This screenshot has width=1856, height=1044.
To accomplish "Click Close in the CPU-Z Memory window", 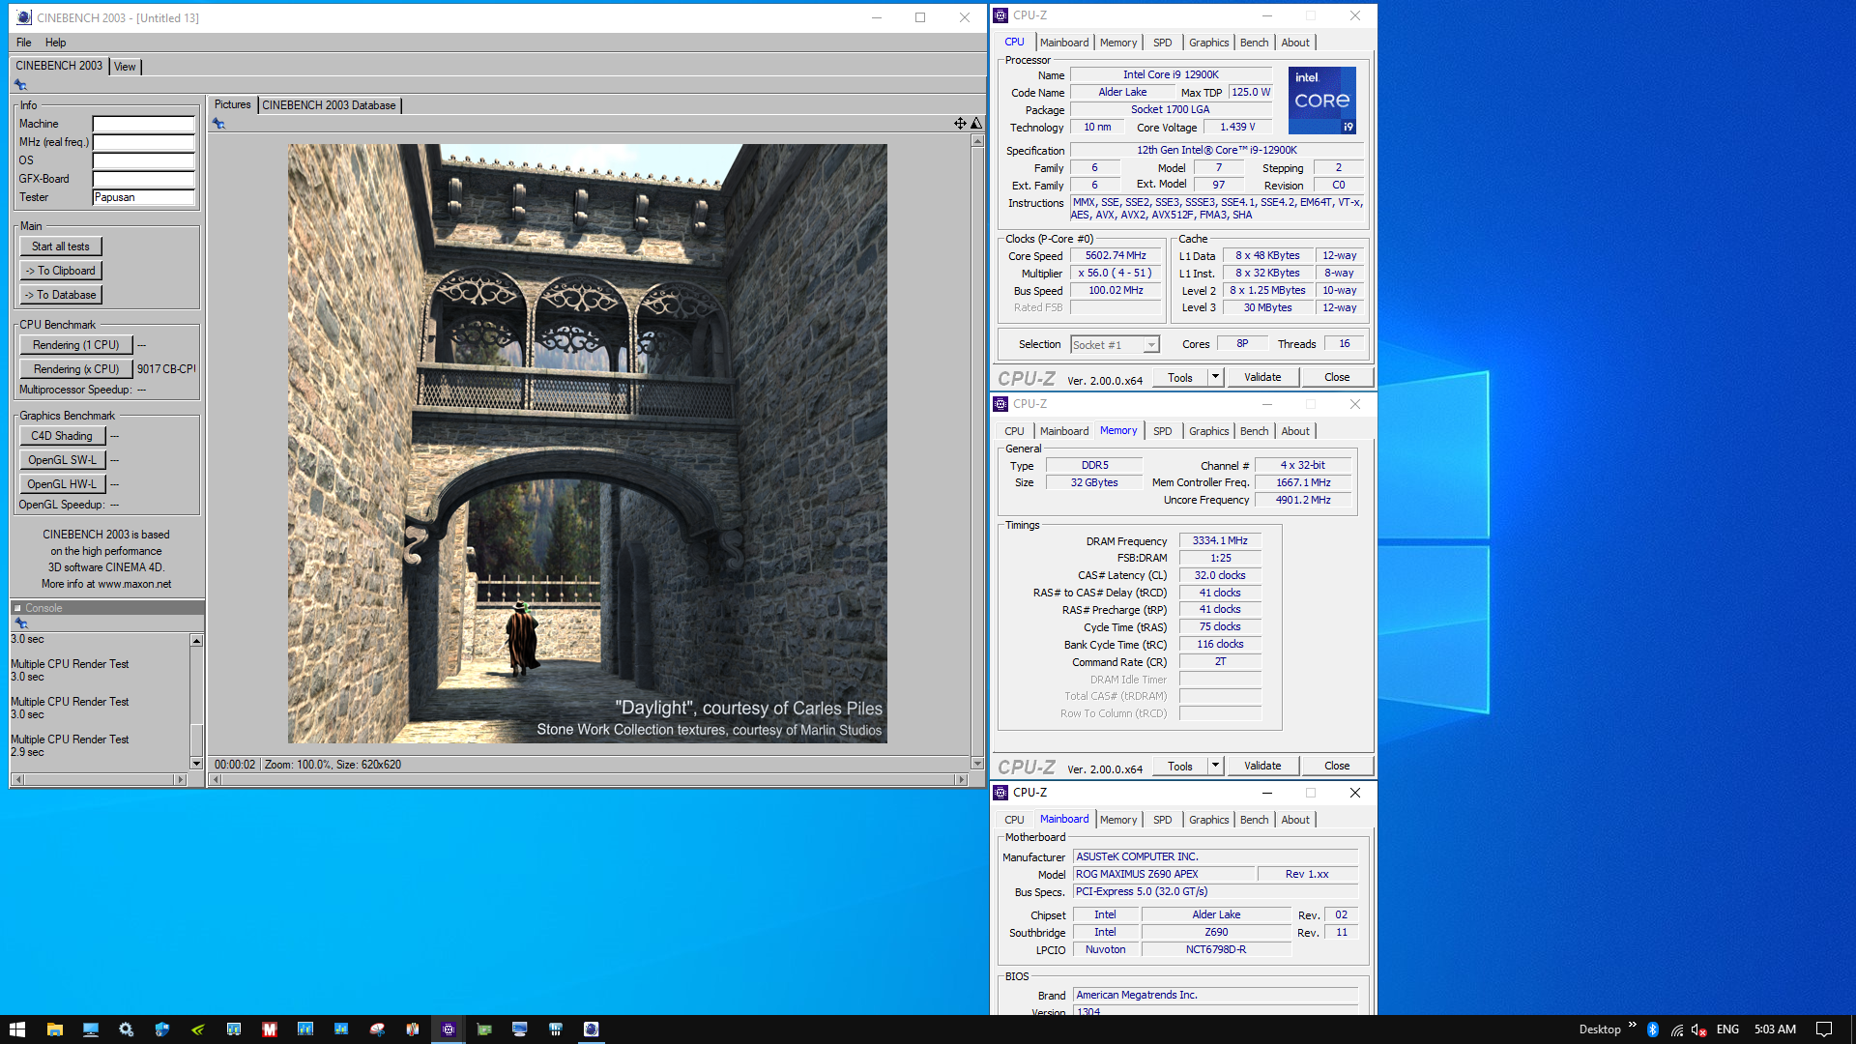I will click(x=1337, y=766).
